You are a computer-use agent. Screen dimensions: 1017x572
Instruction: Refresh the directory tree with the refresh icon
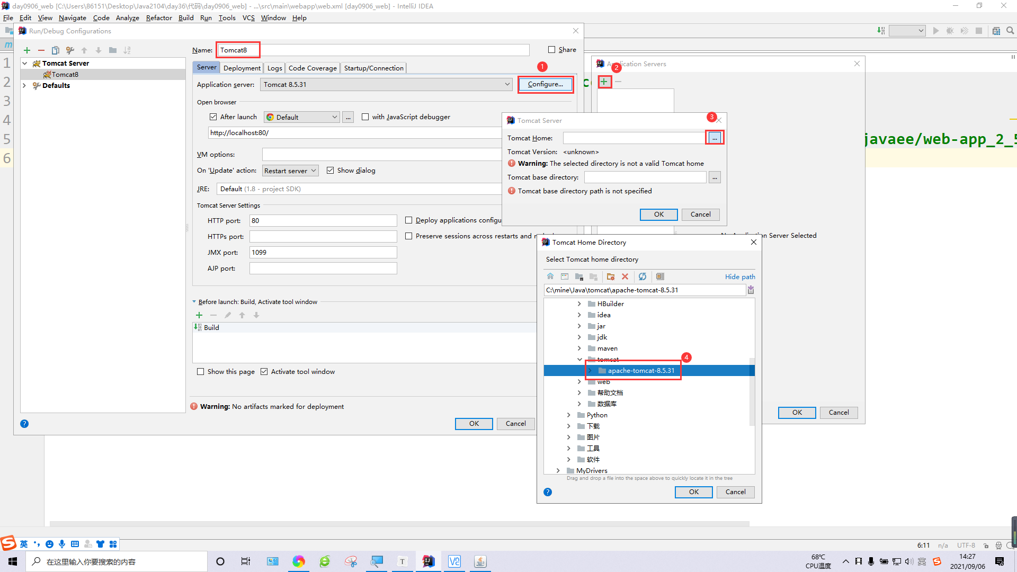[x=643, y=276]
